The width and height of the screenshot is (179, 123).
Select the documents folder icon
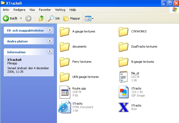point(65,47)
